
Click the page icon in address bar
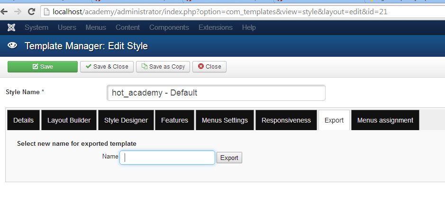tap(47, 12)
